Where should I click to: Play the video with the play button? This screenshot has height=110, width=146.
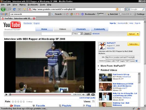6,95
